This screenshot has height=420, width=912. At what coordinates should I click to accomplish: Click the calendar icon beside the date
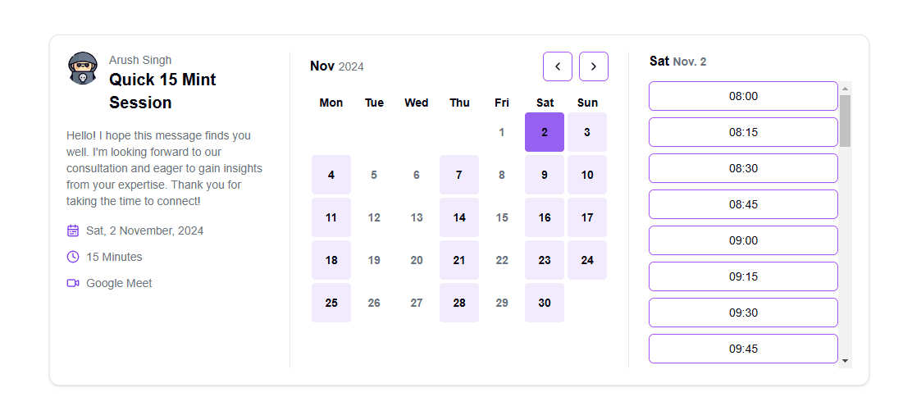73,231
